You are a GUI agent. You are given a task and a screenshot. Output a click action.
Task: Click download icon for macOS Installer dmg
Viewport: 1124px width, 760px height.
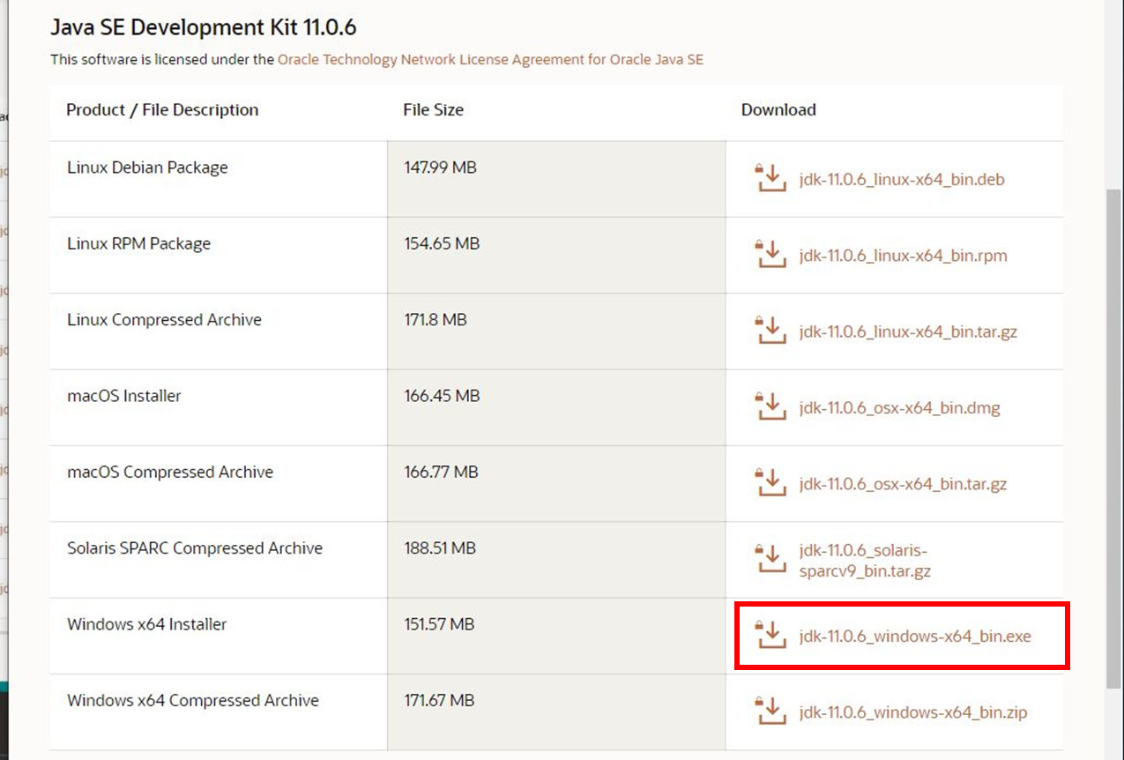pyautogui.click(x=770, y=407)
